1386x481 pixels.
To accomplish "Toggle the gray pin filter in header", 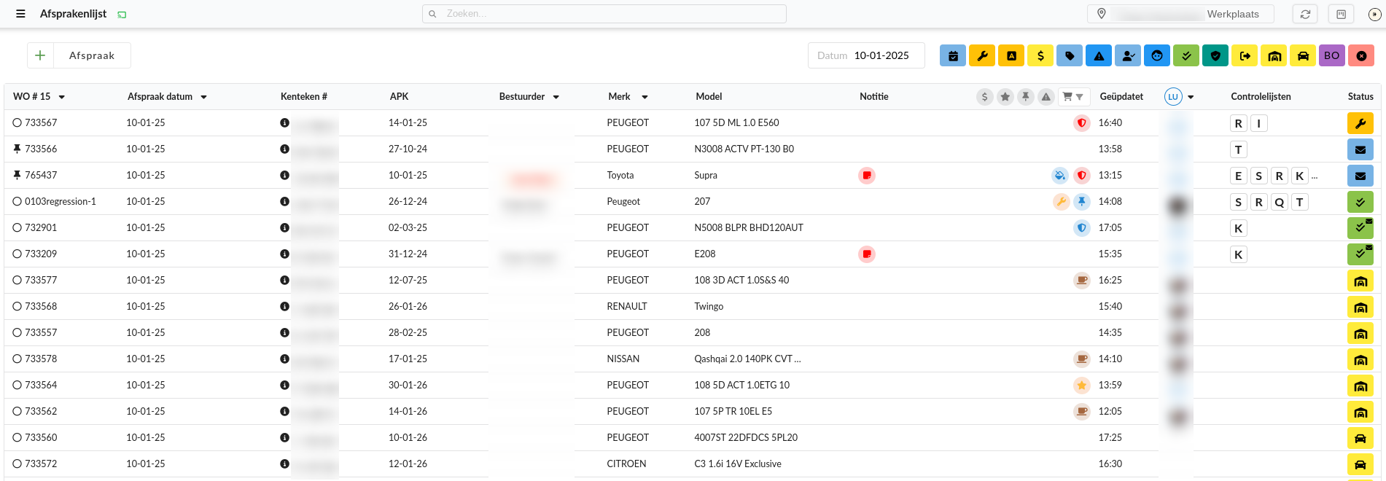I will pos(1026,97).
